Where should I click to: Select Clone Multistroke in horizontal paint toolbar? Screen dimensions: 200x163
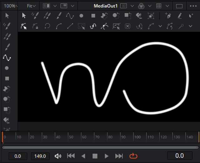pyautogui.click(x=47, y=16)
